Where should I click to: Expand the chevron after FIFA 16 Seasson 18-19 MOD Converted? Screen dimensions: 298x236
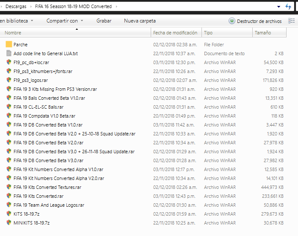tap(116, 6)
